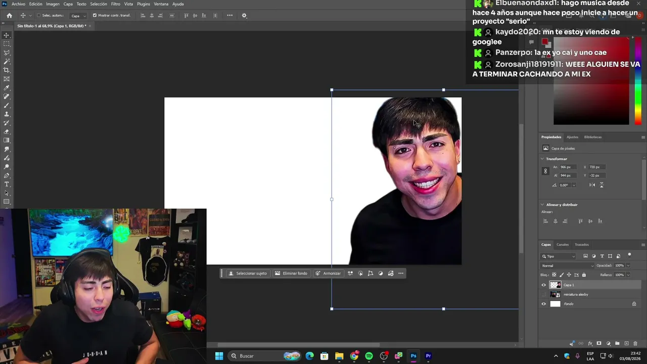This screenshot has height=364, width=647.
Task: Open more options in contextual task bar
Action: point(401,274)
